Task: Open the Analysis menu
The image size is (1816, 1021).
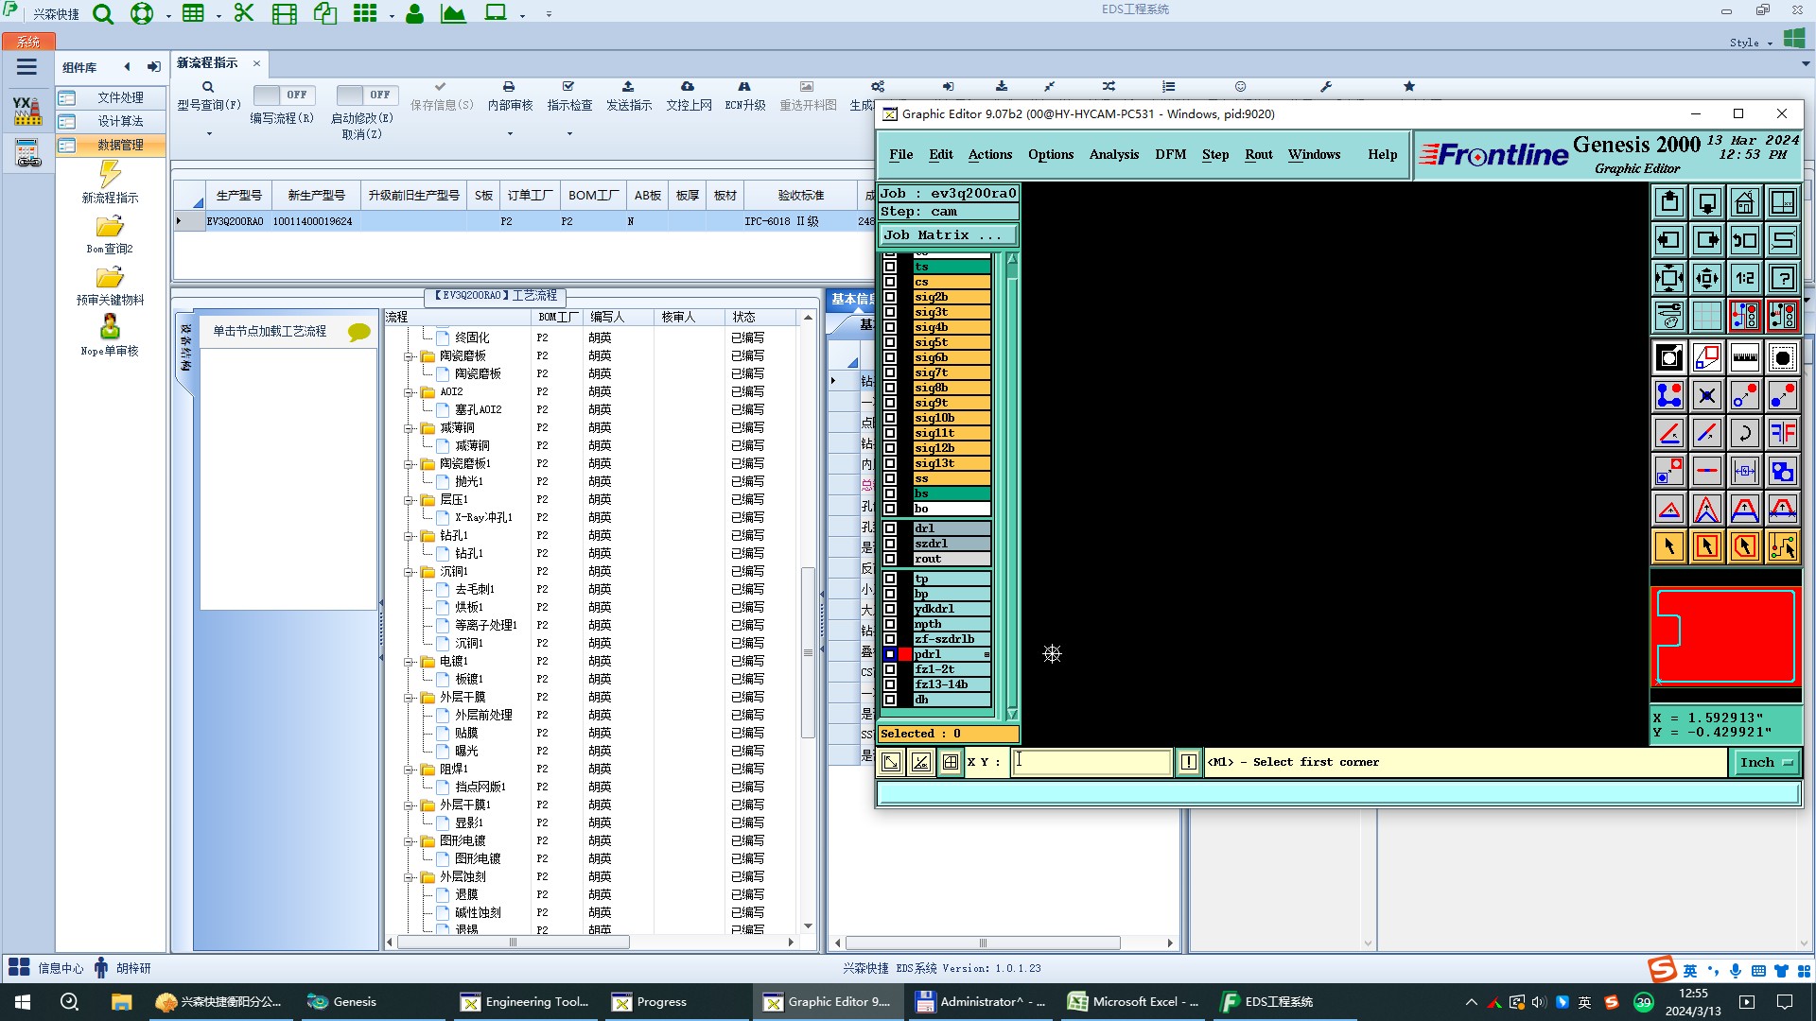Action: pyautogui.click(x=1113, y=154)
